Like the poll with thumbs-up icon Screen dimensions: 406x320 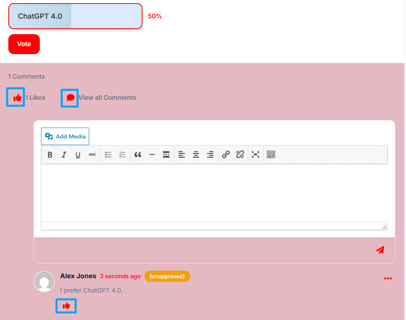[17, 98]
